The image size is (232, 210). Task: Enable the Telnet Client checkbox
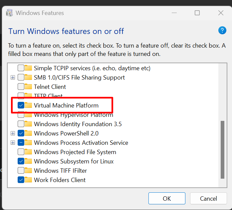pyautogui.click(x=21, y=87)
